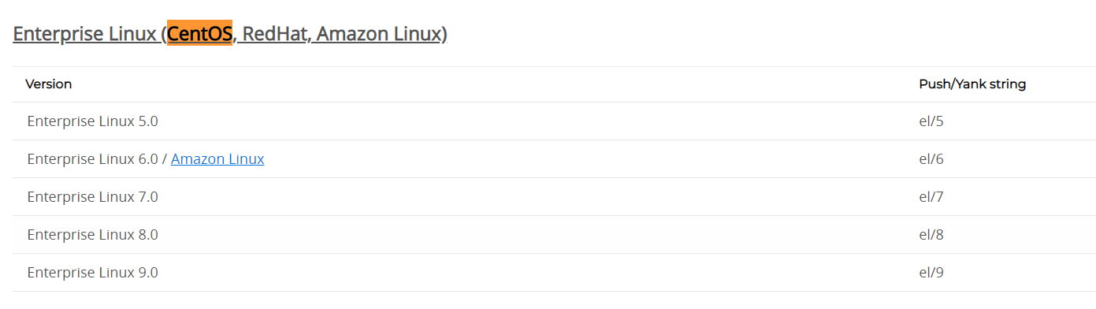Click the el/7 push string

point(931,196)
